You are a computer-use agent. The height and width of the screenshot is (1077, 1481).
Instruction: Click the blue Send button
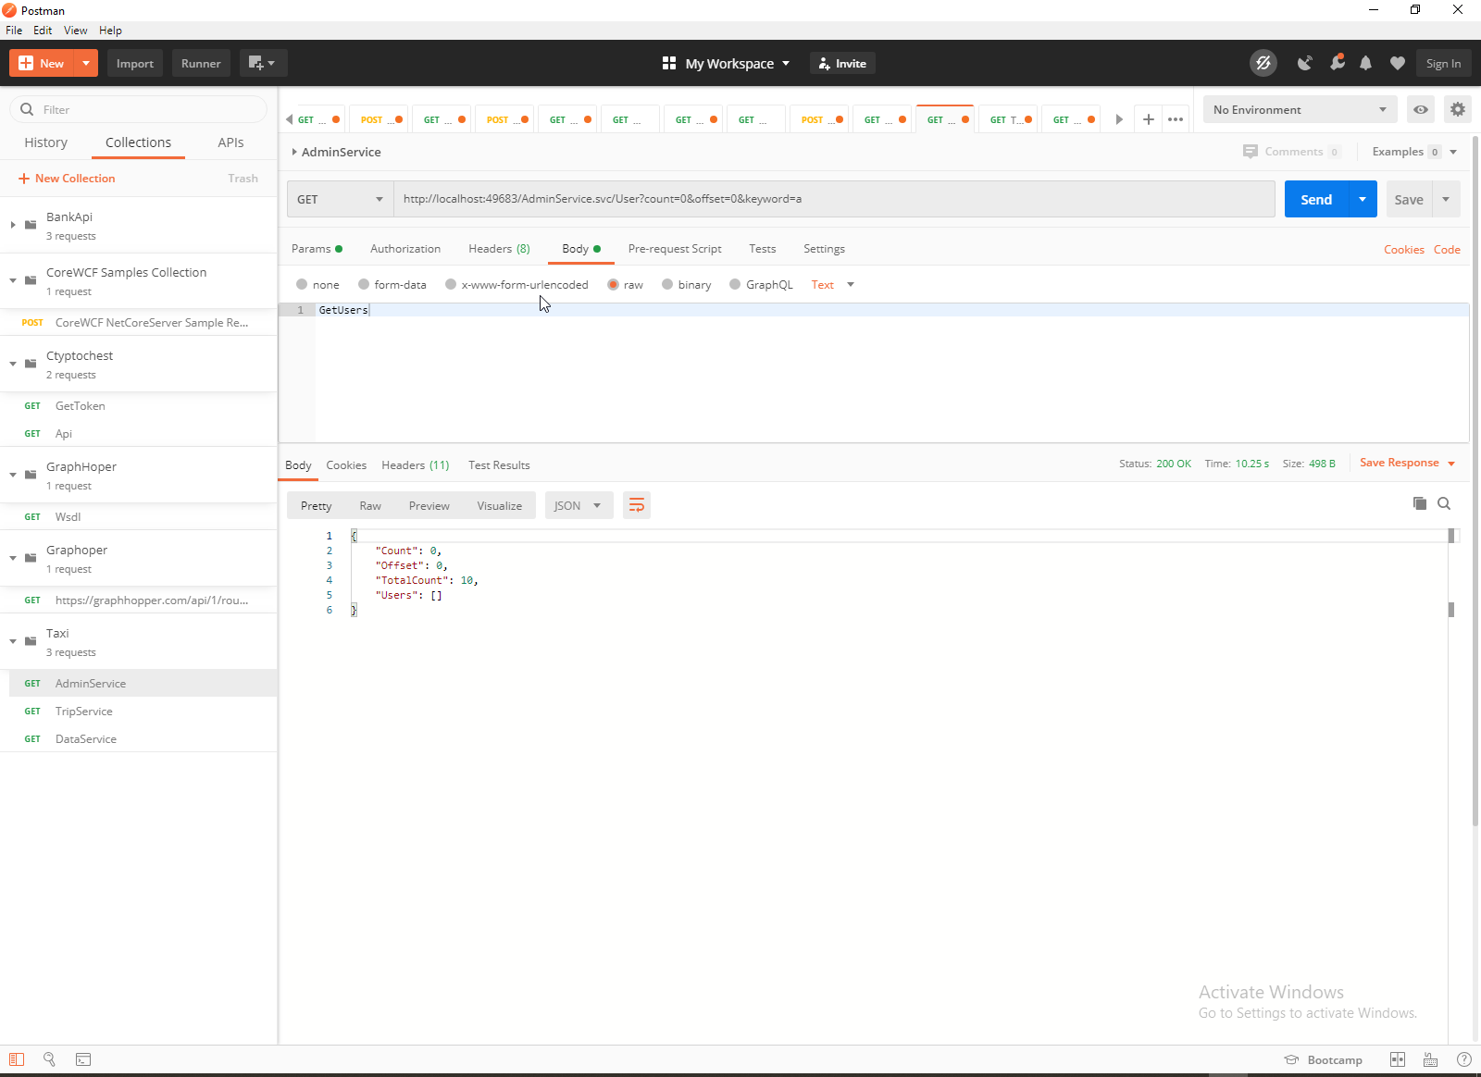1316,199
